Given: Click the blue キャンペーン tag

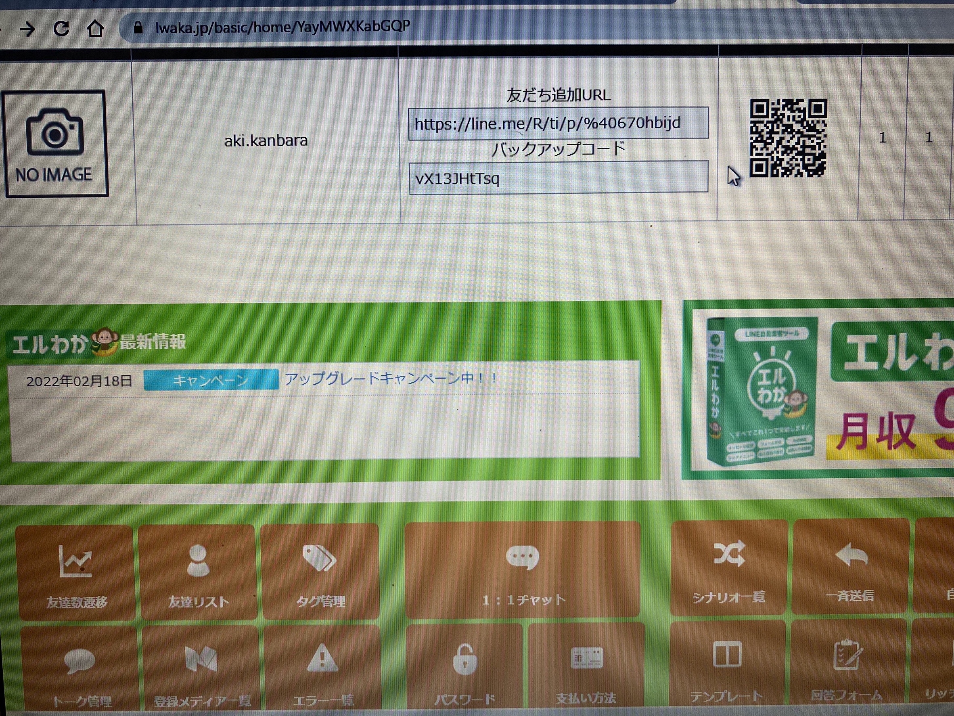Looking at the screenshot, I should point(211,379).
